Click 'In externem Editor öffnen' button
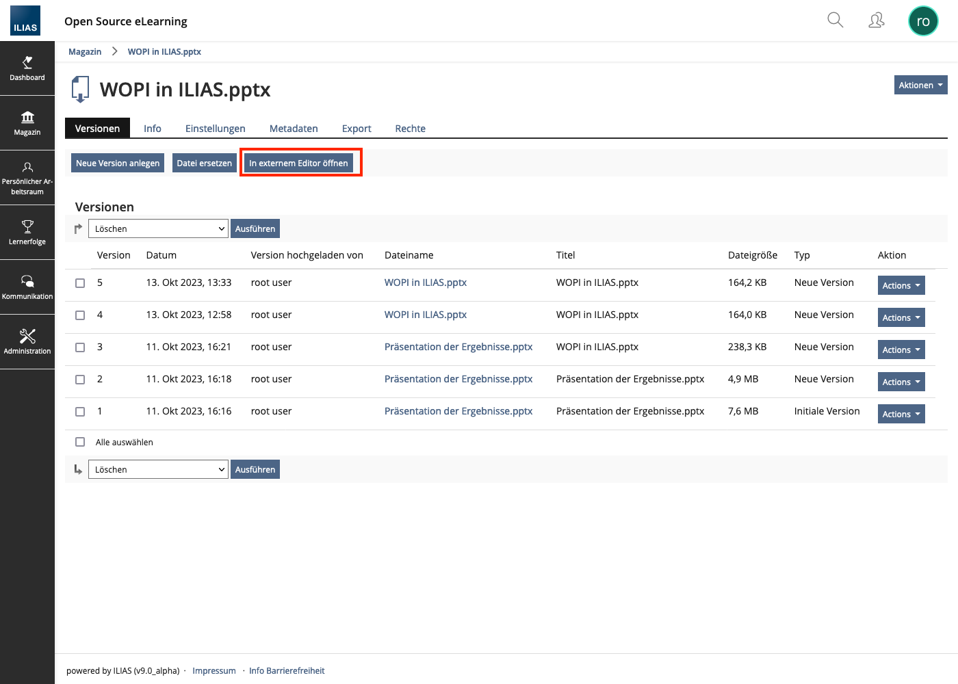 click(x=298, y=163)
